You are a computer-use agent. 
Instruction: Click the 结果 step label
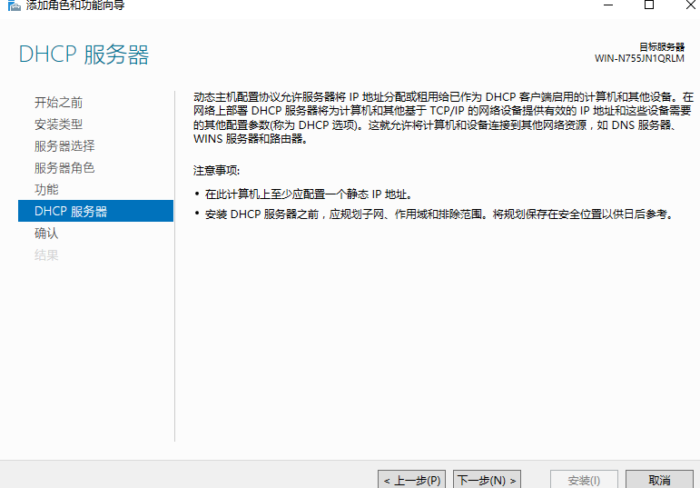(x=46, y=255)
